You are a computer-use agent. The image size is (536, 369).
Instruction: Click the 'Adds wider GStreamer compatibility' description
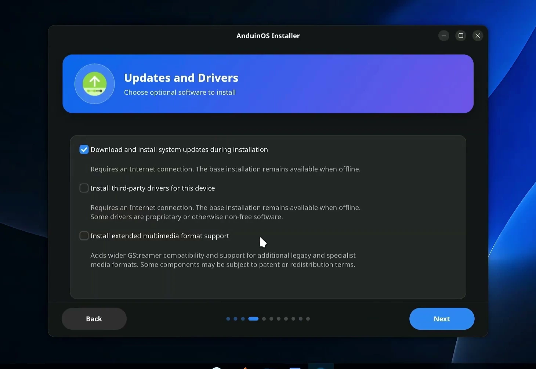tap(223, 260)
